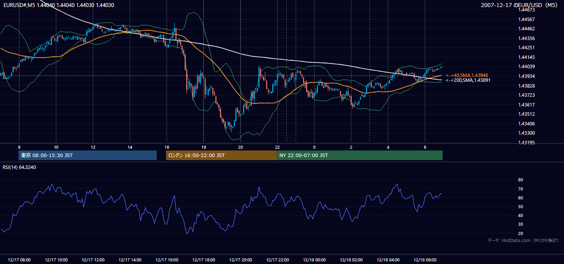
Task: Click hour label 0 under price chart
Action: [x=314, y=147]
